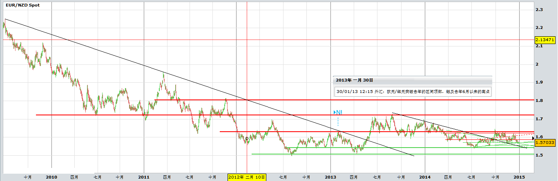Click the blue N! news marker
The height and width of the screenshot is (181, 558).
coord(338,112)
